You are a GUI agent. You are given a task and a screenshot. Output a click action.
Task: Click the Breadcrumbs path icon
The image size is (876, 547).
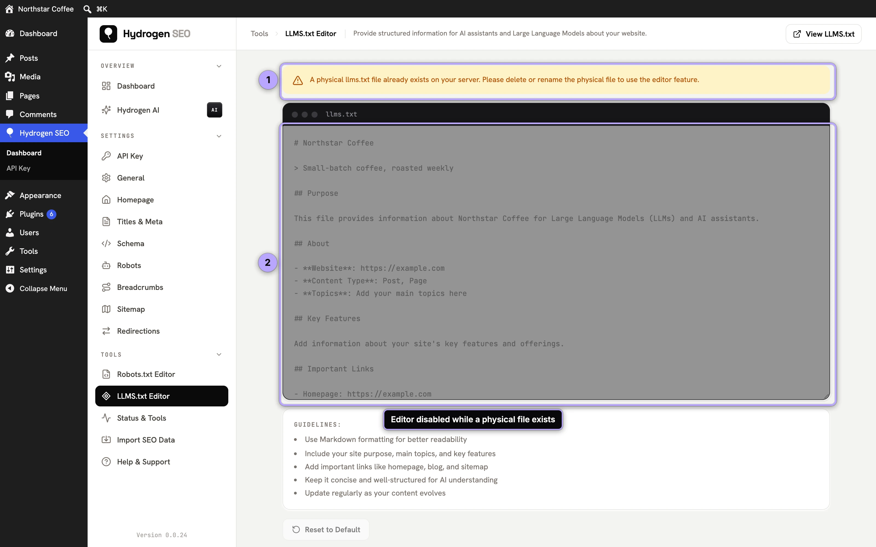click(106, 287)
